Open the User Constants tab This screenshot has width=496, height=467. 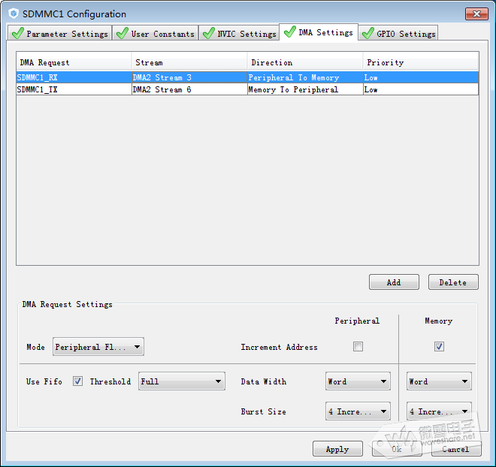point(156,34)
